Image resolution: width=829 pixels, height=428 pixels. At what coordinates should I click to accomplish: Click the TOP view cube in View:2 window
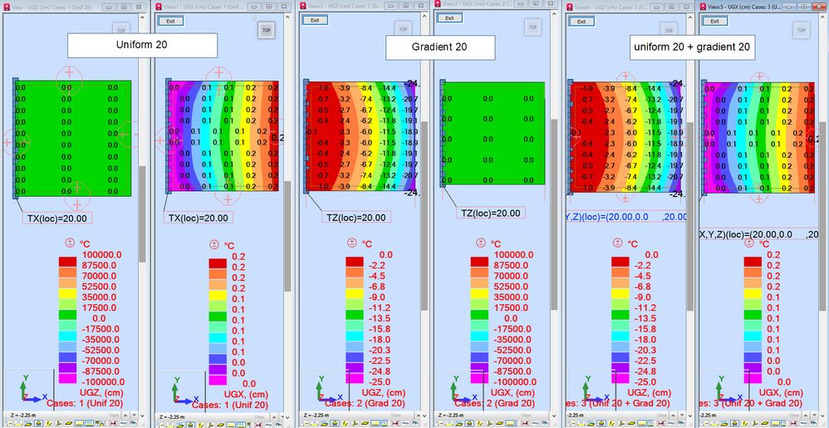pos(533,27)
